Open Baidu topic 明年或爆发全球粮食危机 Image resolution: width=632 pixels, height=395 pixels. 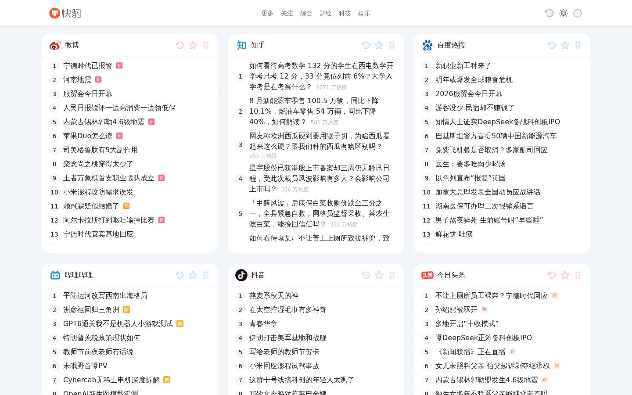pyautogui.click(x=474, y=80)
